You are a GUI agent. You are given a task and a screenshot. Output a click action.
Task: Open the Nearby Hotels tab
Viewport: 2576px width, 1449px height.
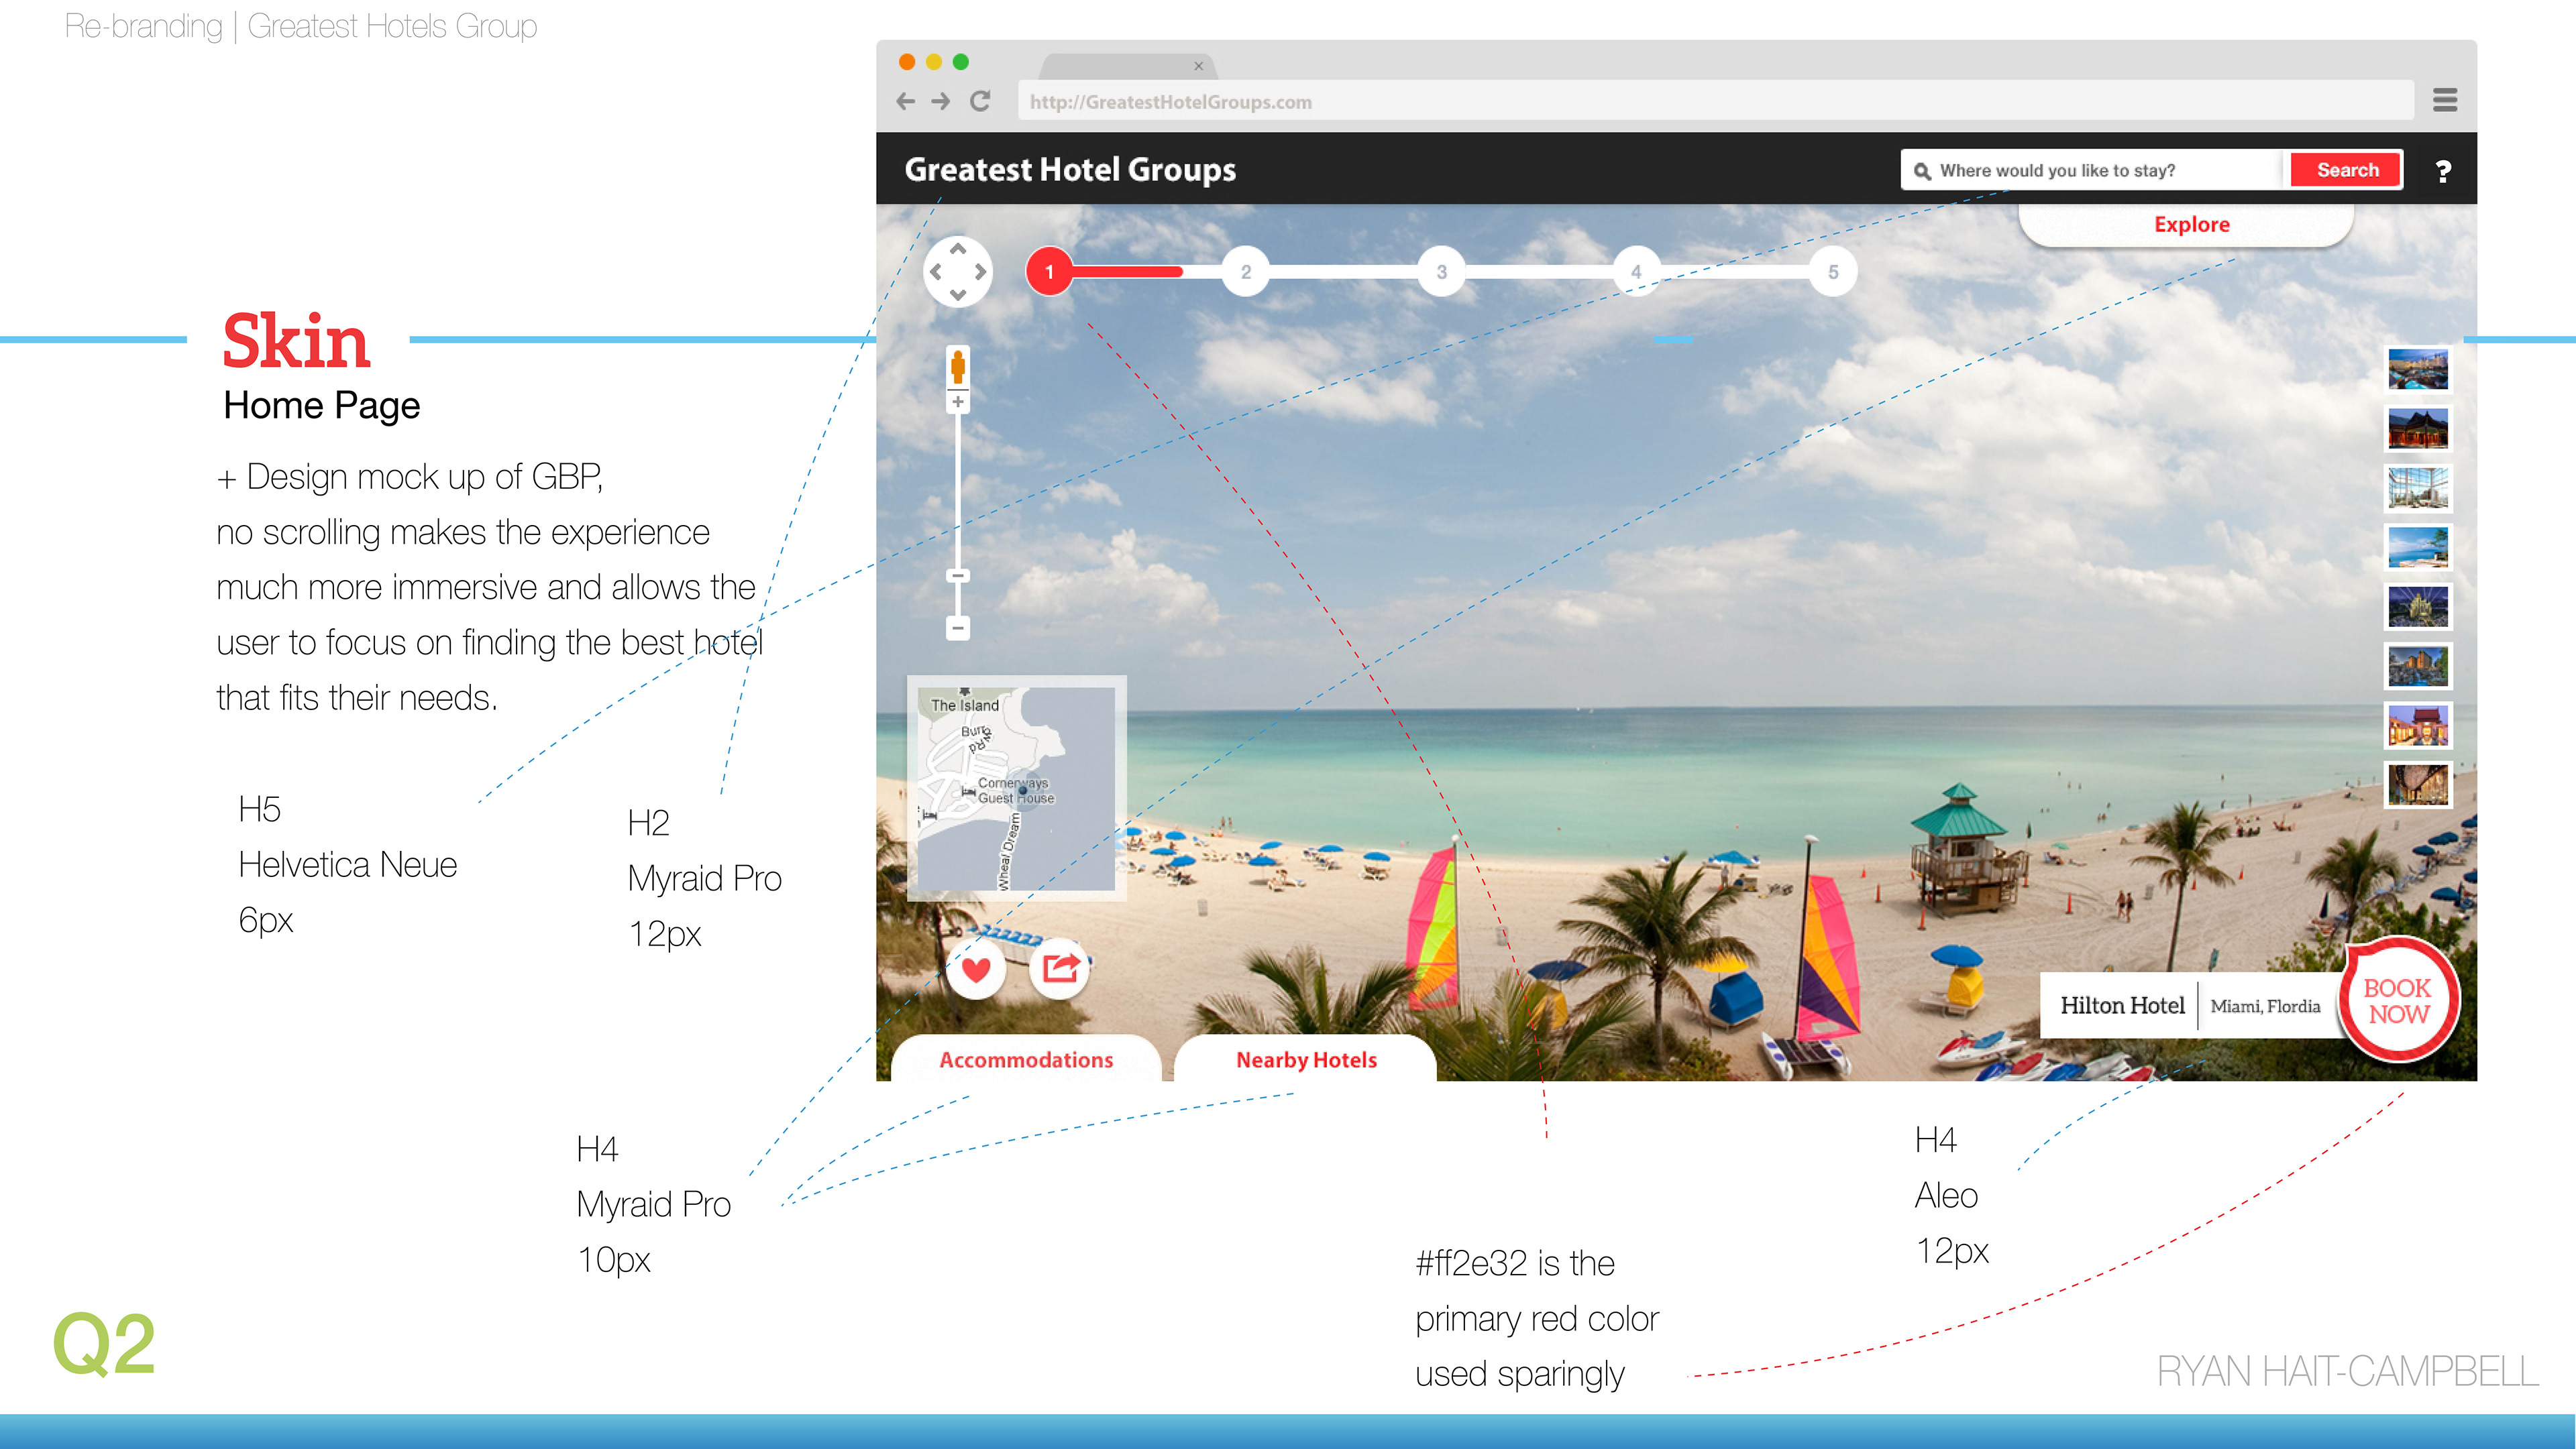click(x=1305, y=1059)
